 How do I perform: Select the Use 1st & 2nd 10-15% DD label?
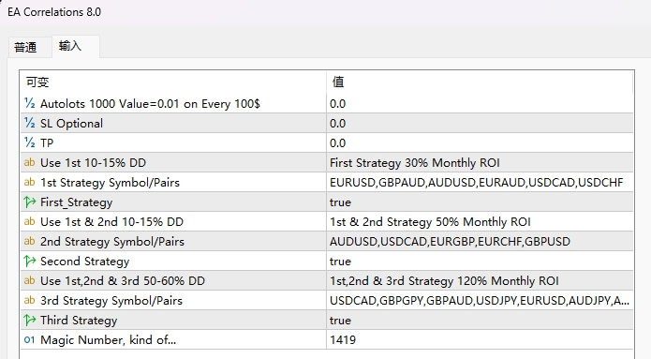[111, 221]
